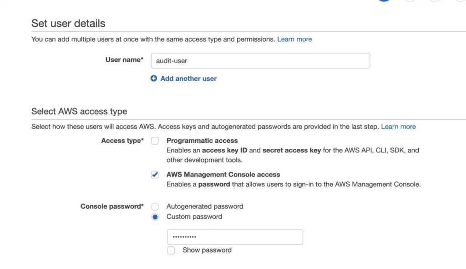Focus the masked custom password input box
Viewport: 466px width, 269px height.
pyautogui.click(x=235, y=237)
